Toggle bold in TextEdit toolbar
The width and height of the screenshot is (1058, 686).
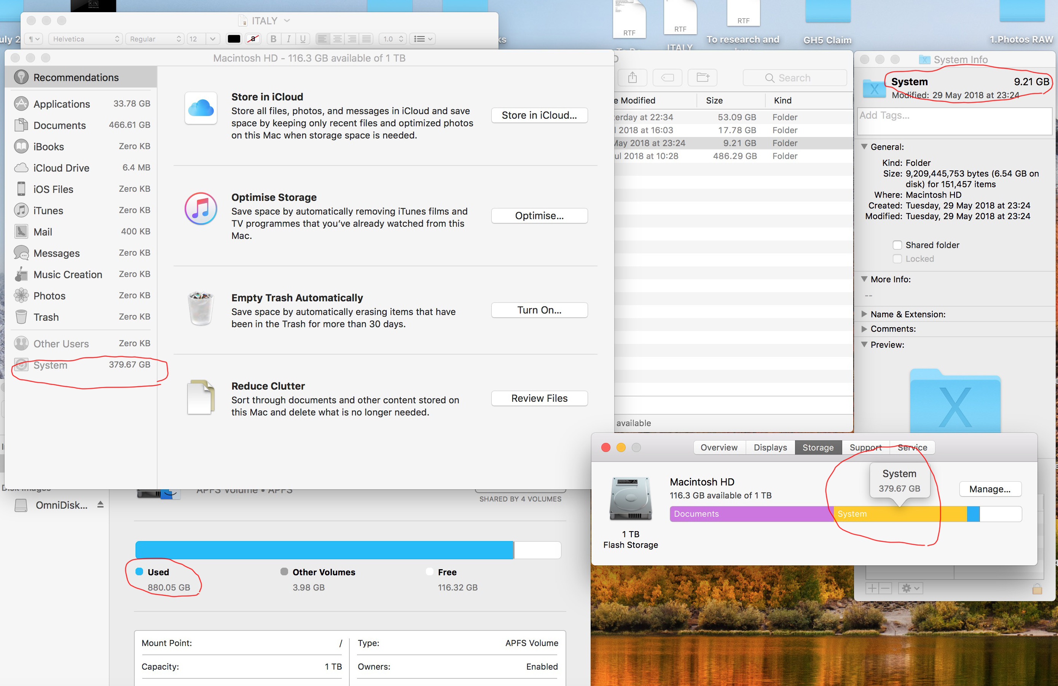point(273,39)
